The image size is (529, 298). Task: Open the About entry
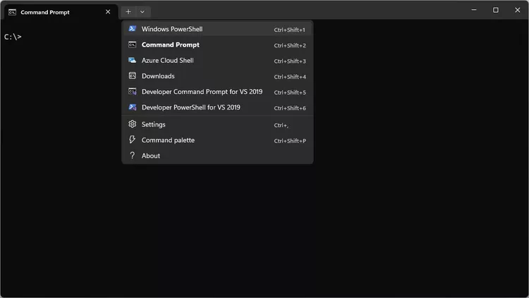[217, 156]
